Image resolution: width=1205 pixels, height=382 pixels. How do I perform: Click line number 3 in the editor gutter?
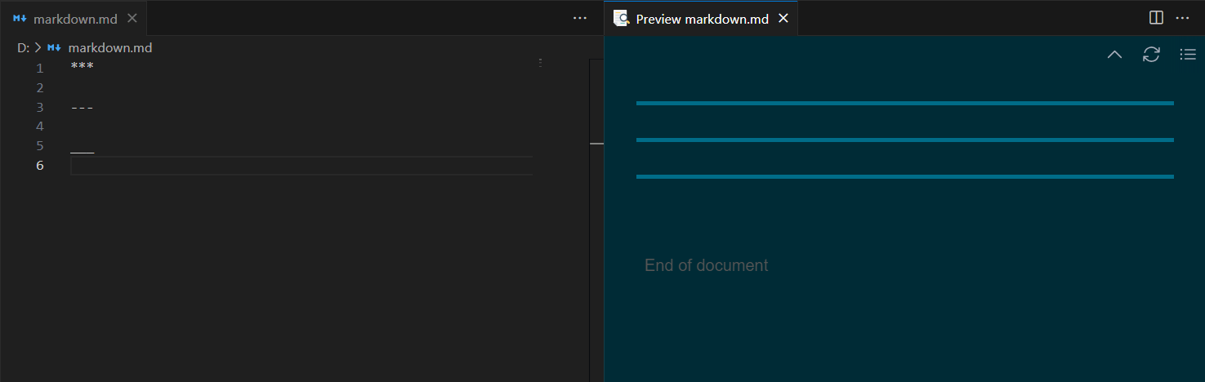click(39, 108)
